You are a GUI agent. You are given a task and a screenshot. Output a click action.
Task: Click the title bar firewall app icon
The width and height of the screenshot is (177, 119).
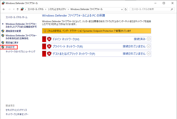pos(3,3)
